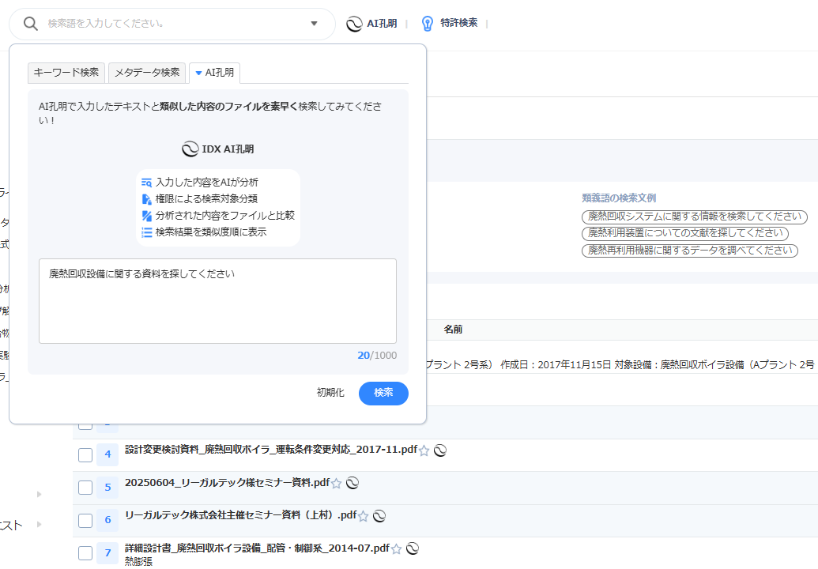818x569 pixels.
Task: Open 特許検索 with the lightbulb icon
Action: pos(449,23)
